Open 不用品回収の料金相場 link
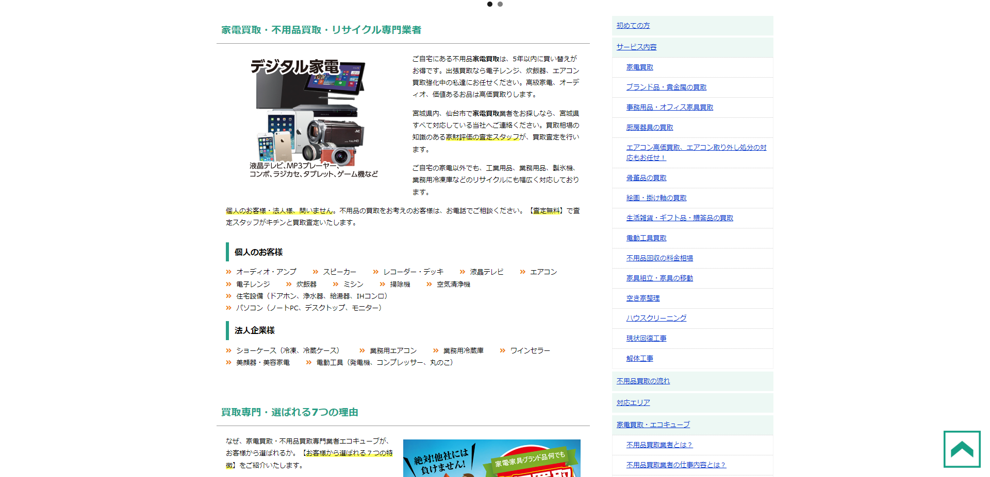The width and height of the screenshot is (990, 477). 659,258
